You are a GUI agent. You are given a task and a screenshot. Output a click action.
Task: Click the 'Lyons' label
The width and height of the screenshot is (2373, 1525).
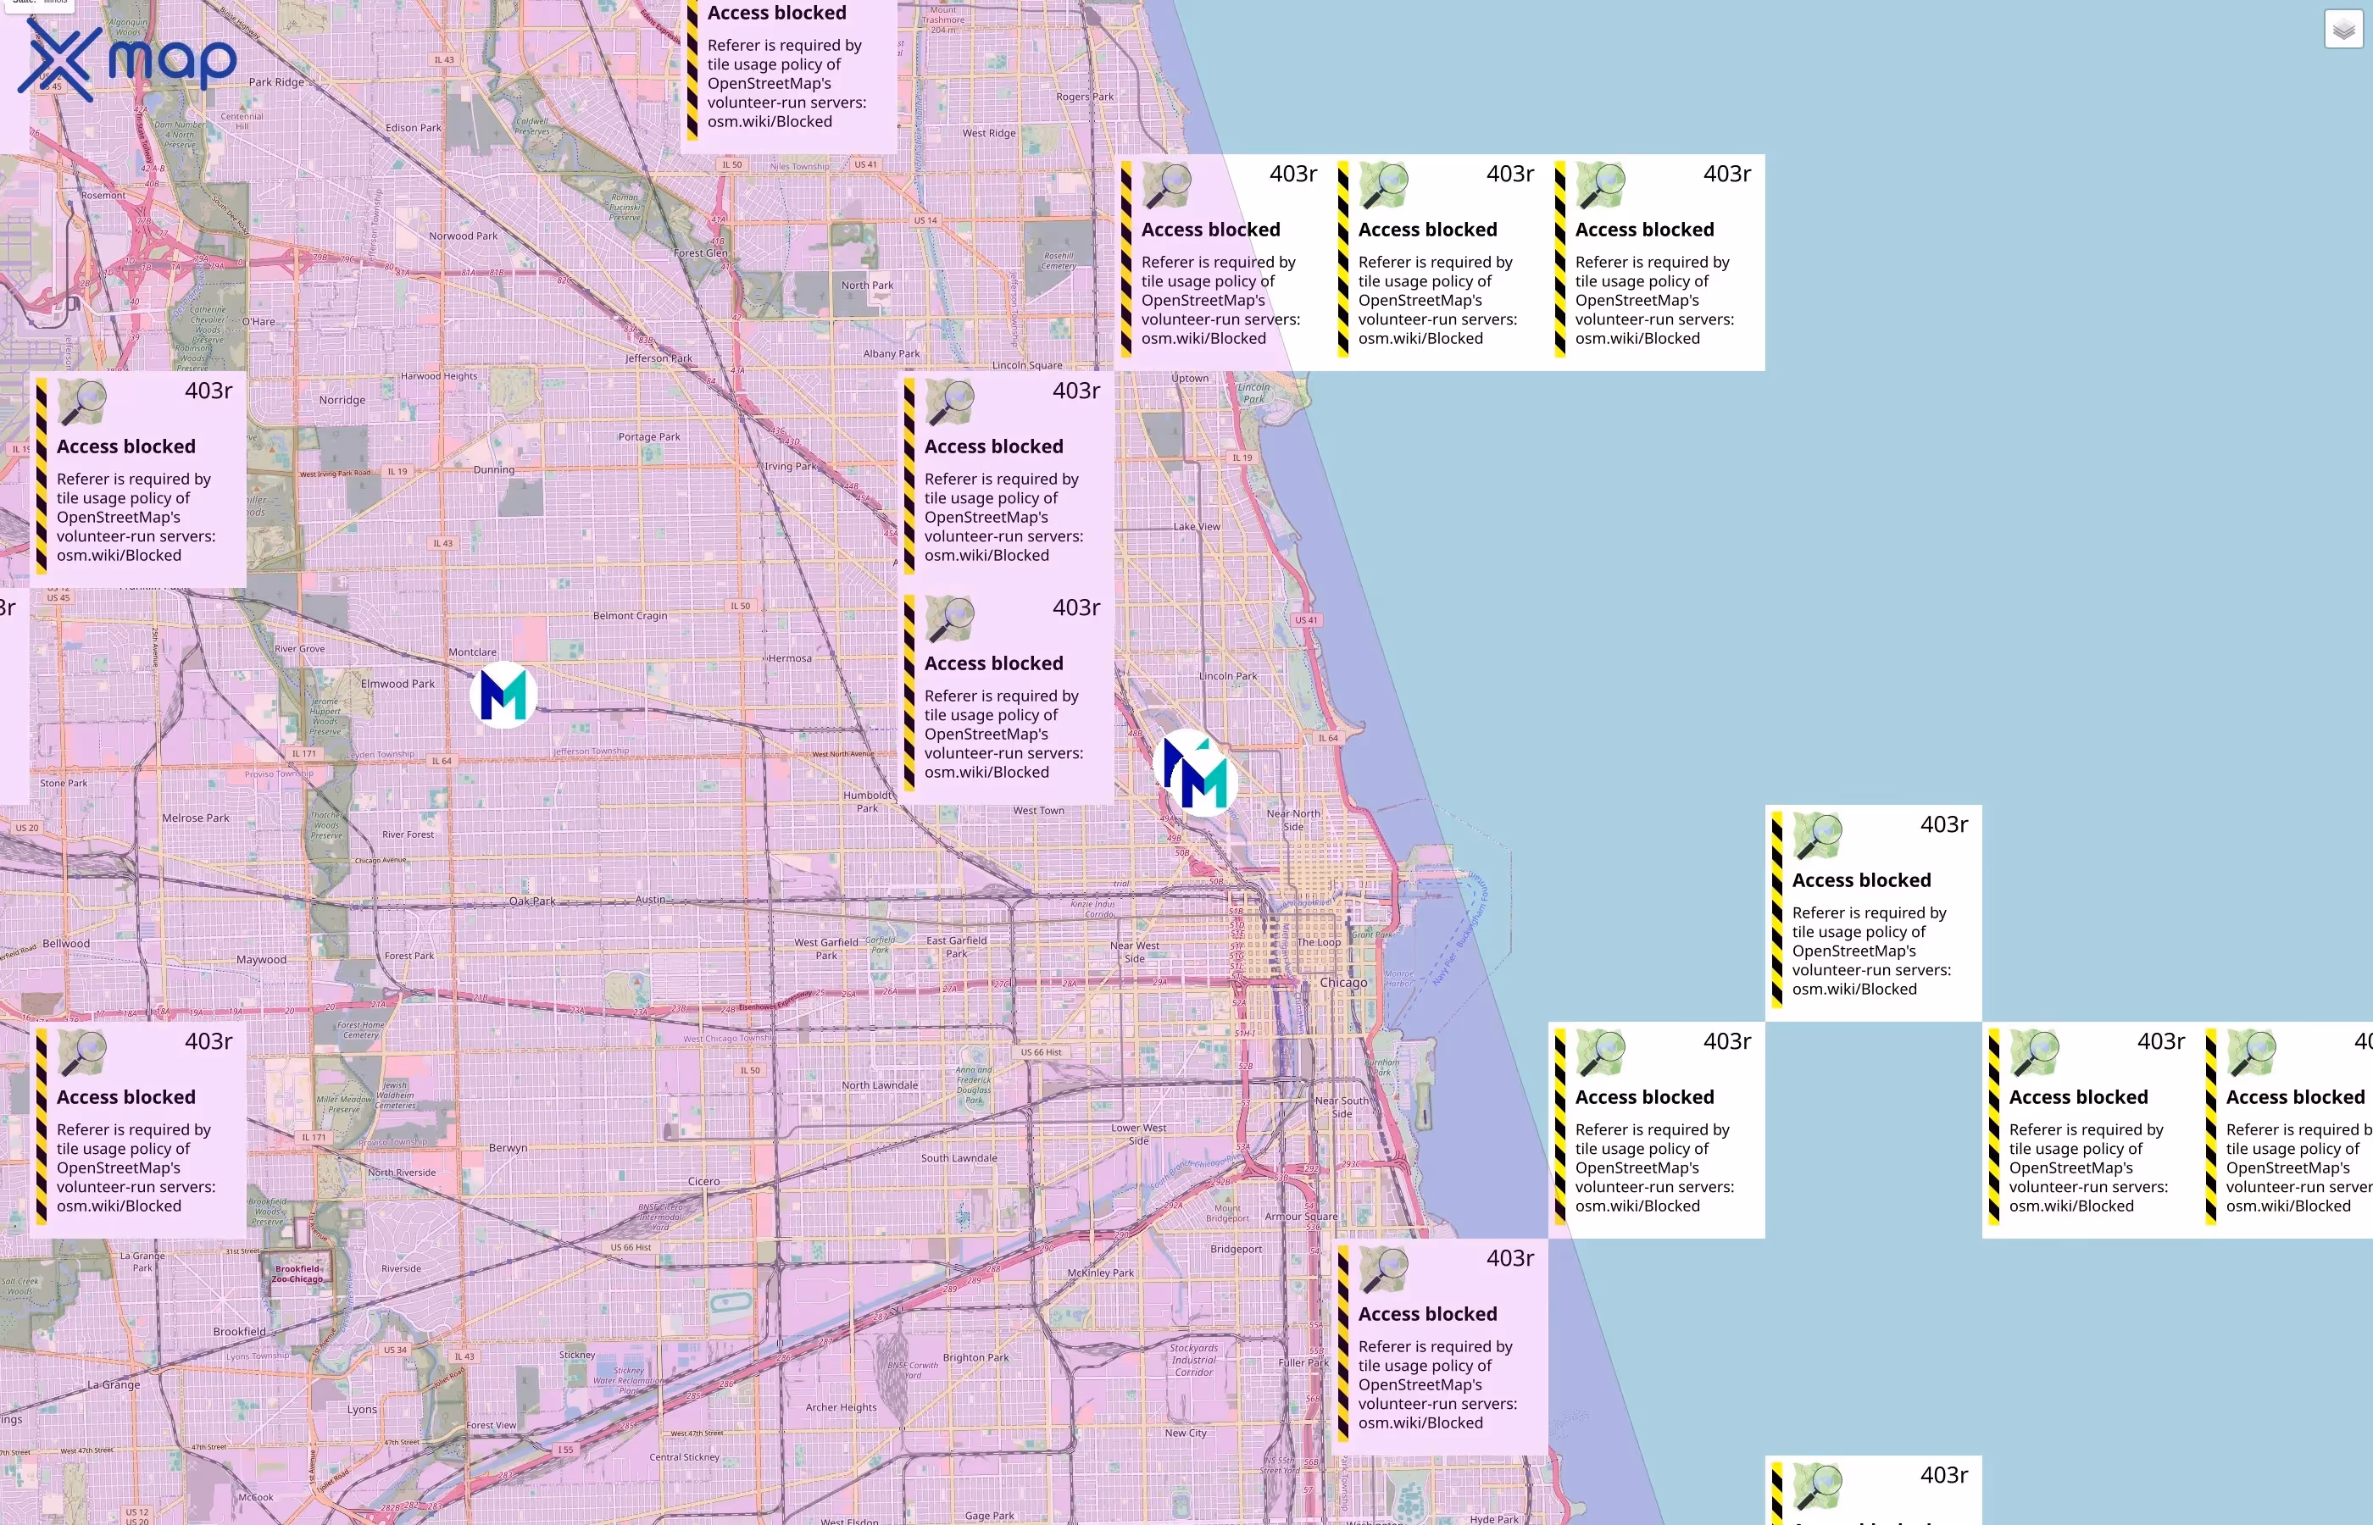pos(362,1409)
